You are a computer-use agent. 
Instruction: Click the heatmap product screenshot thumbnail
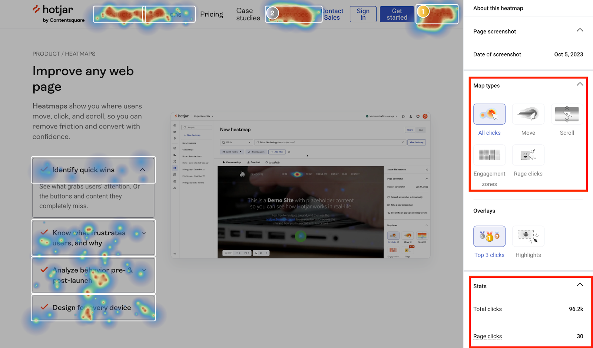301,185
